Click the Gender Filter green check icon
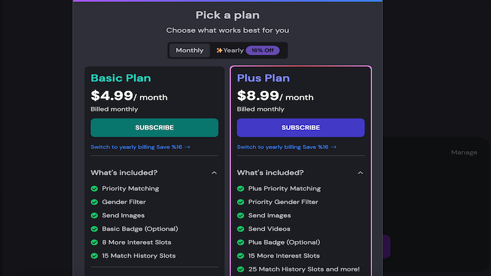 tap(95, 202)
